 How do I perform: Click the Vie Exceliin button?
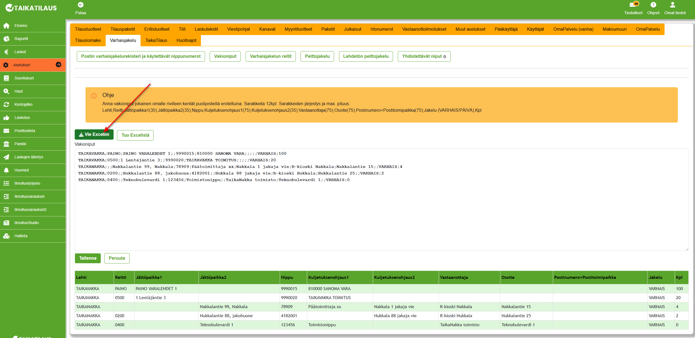(x=94, y=134)
